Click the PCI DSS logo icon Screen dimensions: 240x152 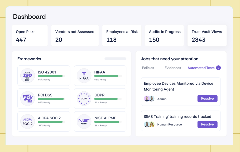point(27,99)
